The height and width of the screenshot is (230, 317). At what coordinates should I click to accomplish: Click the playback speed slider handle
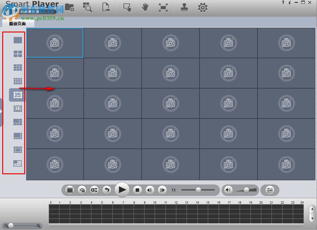point(198,190)
